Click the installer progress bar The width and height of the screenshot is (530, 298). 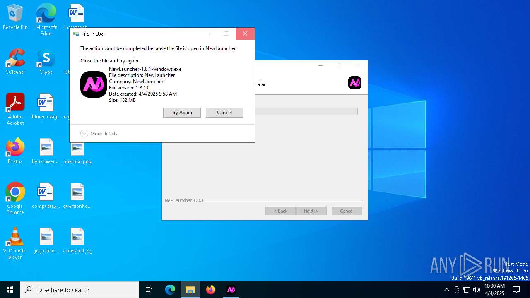pyautogui.click(x=306, y=111)
